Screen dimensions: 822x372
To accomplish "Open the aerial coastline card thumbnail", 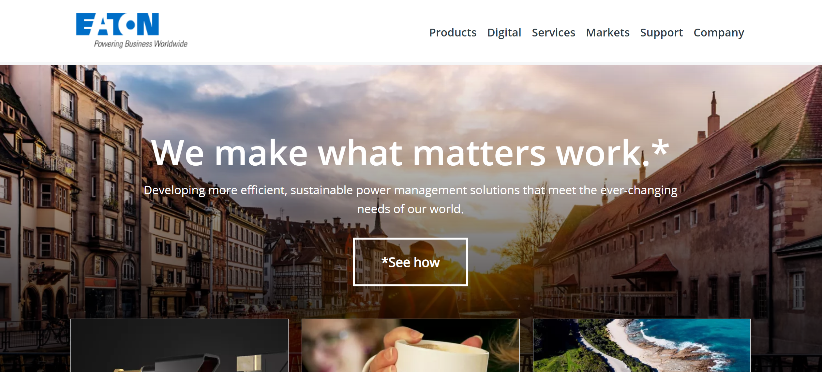I will tap(642, 345).
